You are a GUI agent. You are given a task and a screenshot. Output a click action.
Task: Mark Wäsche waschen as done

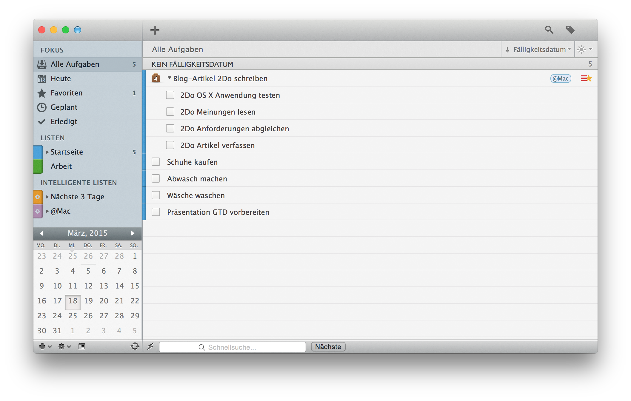(156, 195)
